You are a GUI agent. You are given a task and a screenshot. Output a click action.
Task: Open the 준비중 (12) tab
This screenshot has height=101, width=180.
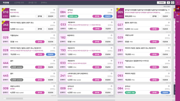[x=33, y=2]
